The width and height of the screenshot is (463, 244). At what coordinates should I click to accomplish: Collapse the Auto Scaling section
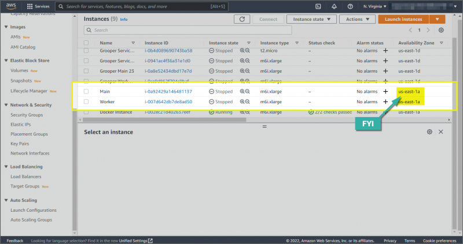[x=6, y=200]
